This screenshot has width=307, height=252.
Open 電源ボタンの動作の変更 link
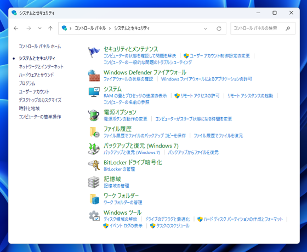[x=126, y=119]
